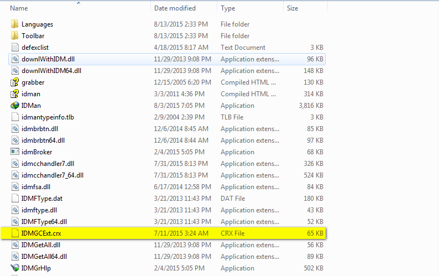Screen dimensions: 439x276
Task: Select the Languages folder name
Action: point(37,24)
